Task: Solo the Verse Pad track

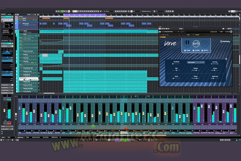Action: tap(22, 58)
